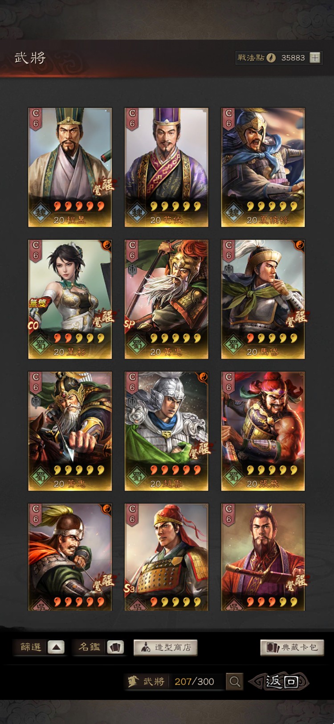Go back with the 返回 button

[279, 681]
